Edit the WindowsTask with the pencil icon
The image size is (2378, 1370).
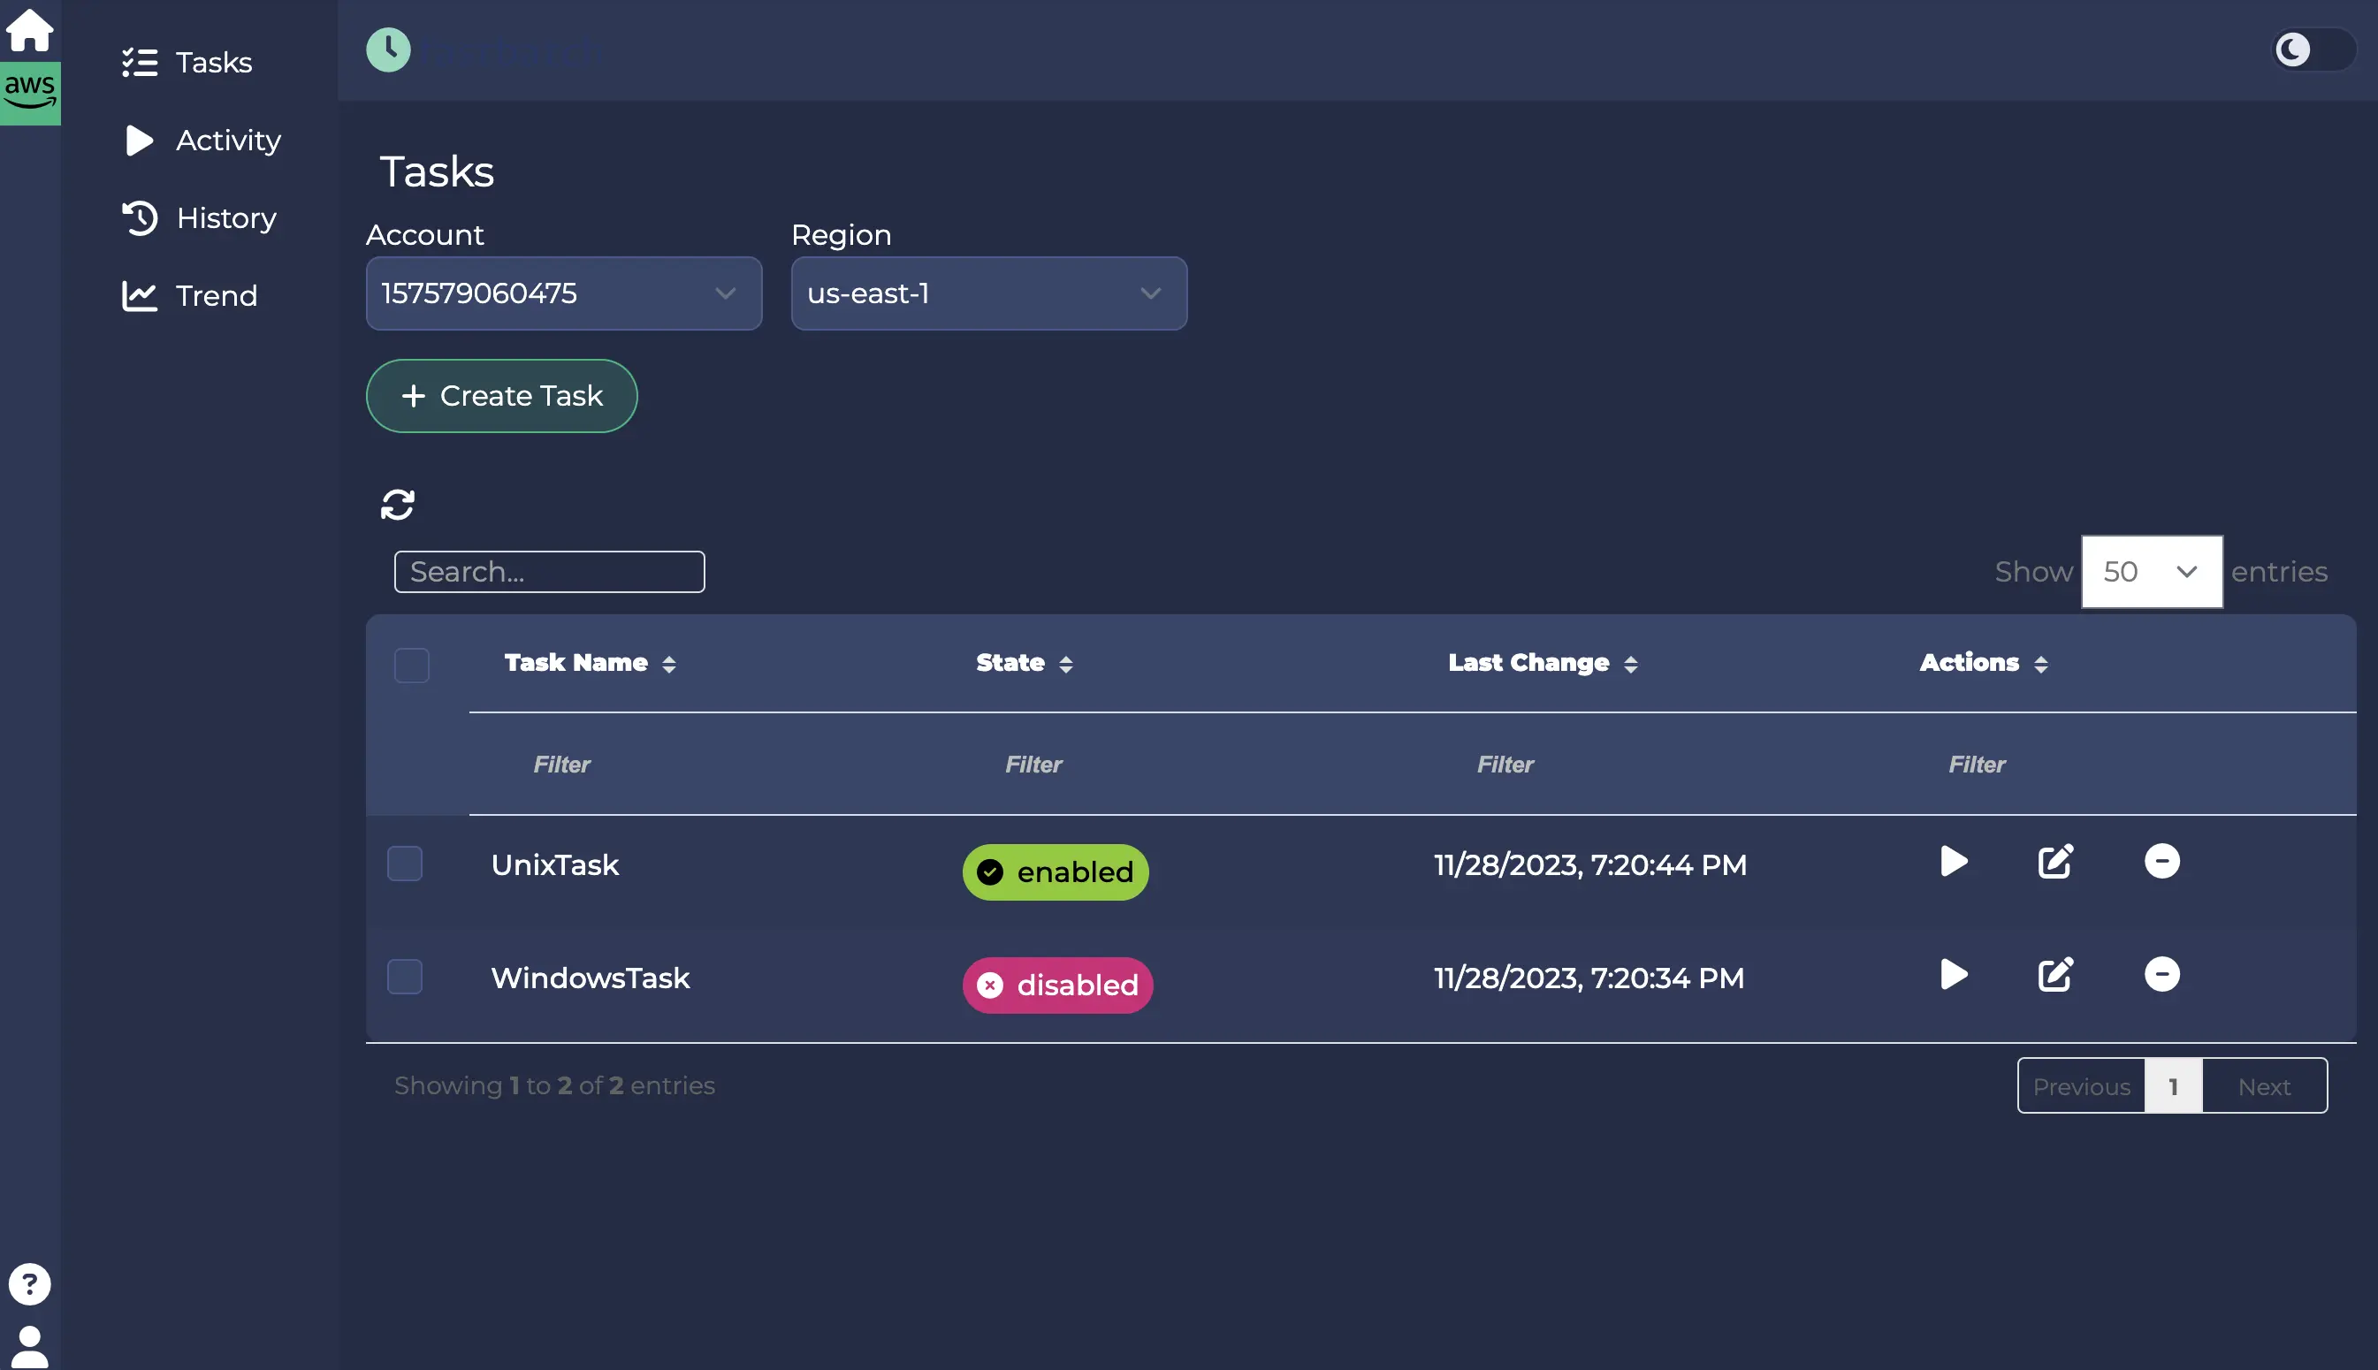tap(2055, 976)
